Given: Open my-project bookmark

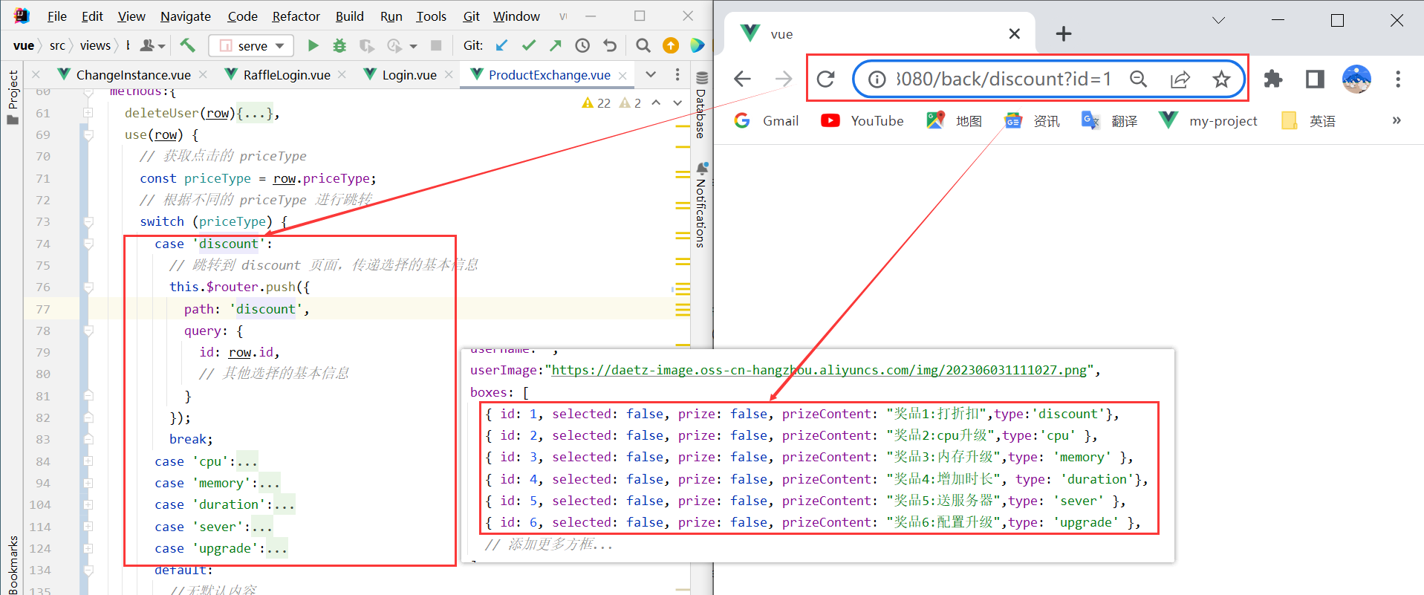Looking at the screenshot, I should tap(1209, 120).
